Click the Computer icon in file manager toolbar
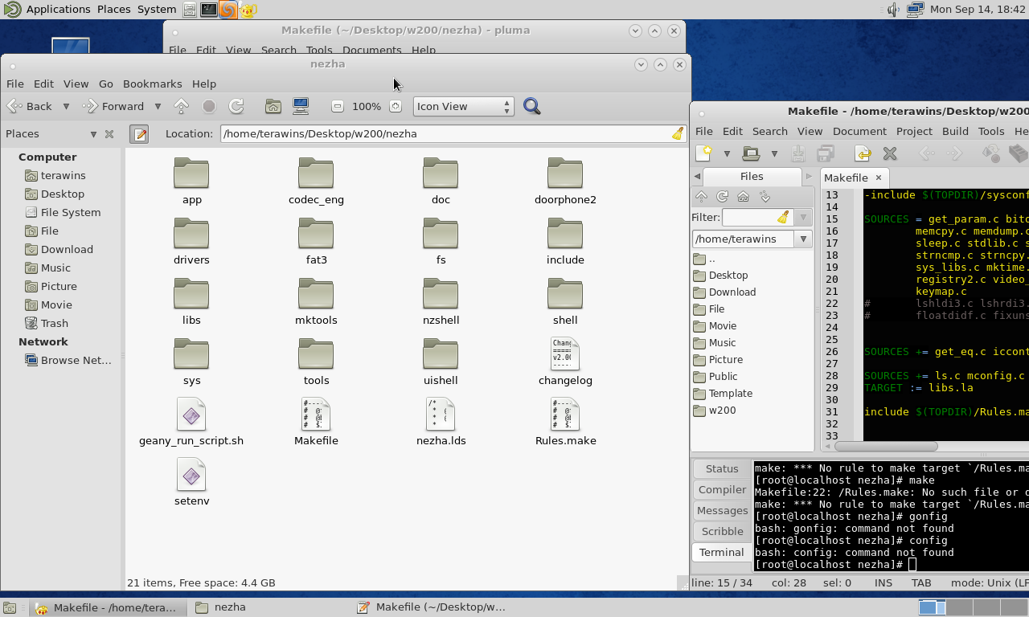The height and width of the screenshot is (617, 1029). pyautogui.click(x=301, y=106)
